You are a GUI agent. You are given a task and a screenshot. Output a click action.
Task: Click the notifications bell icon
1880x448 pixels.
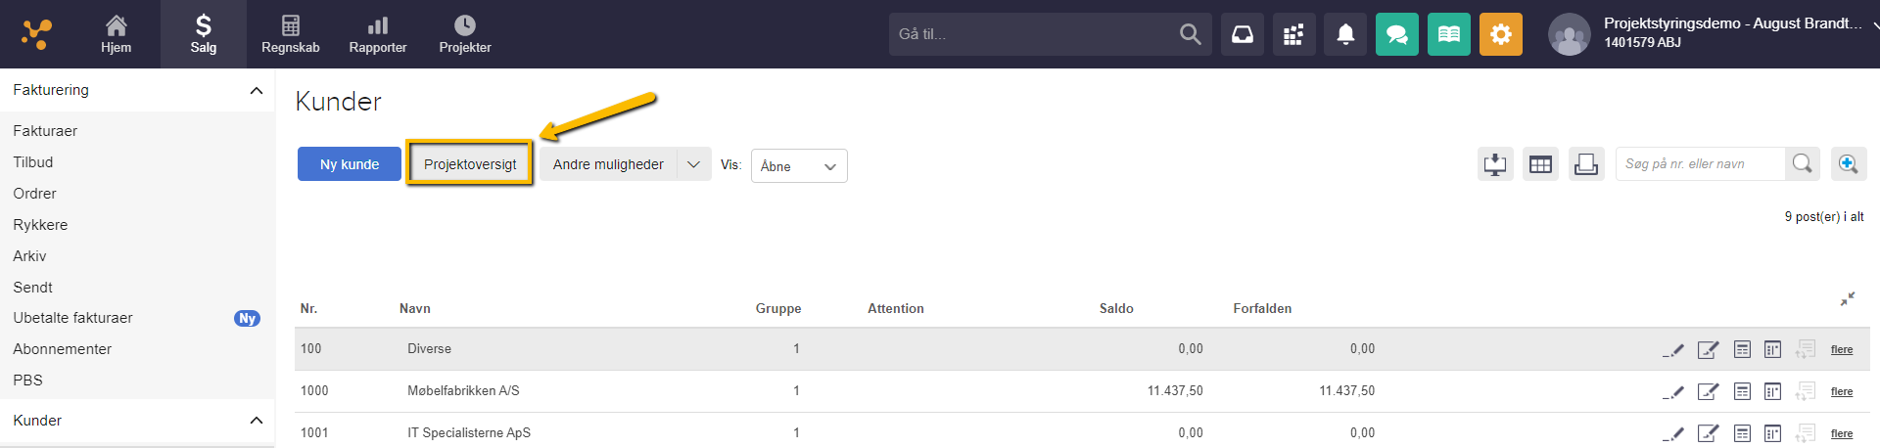coord(1345,35)
